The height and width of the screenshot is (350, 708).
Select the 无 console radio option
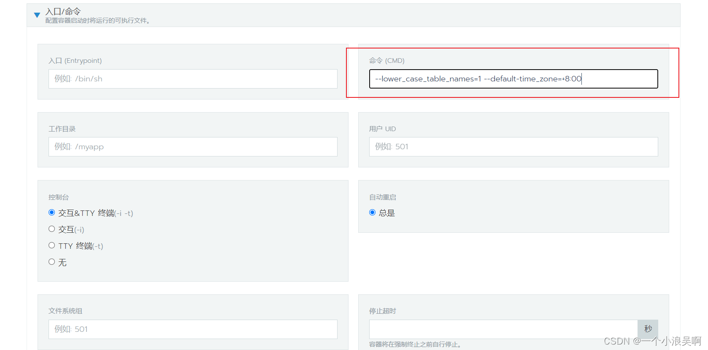(x=52, y=262)
